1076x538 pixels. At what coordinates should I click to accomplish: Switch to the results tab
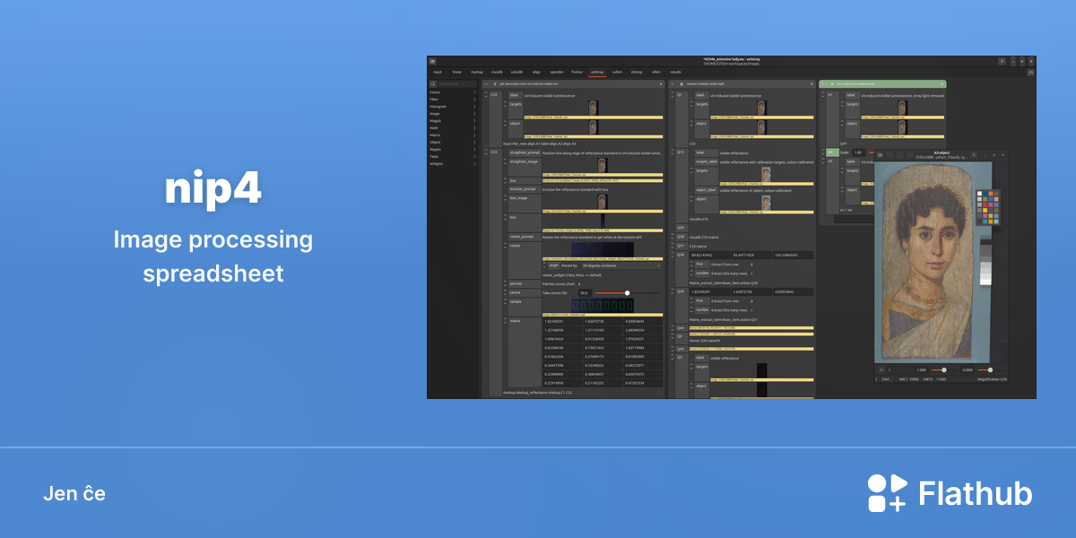coord(676,72)
